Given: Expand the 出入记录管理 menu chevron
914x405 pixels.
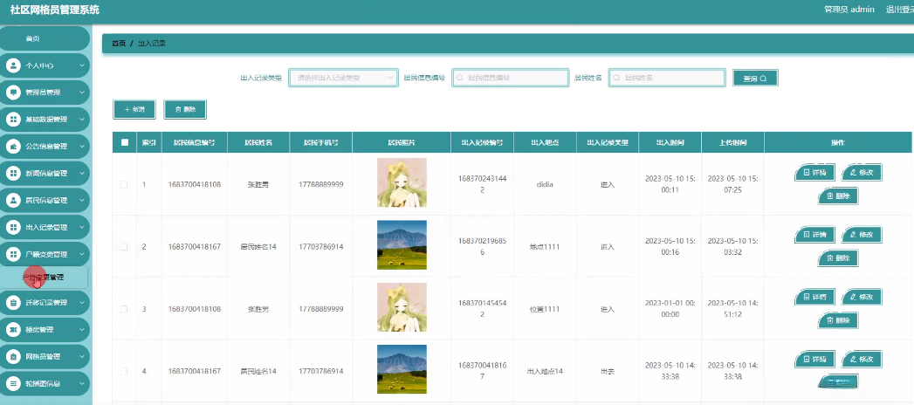Looking at the screenshot, I should [82, 227].
